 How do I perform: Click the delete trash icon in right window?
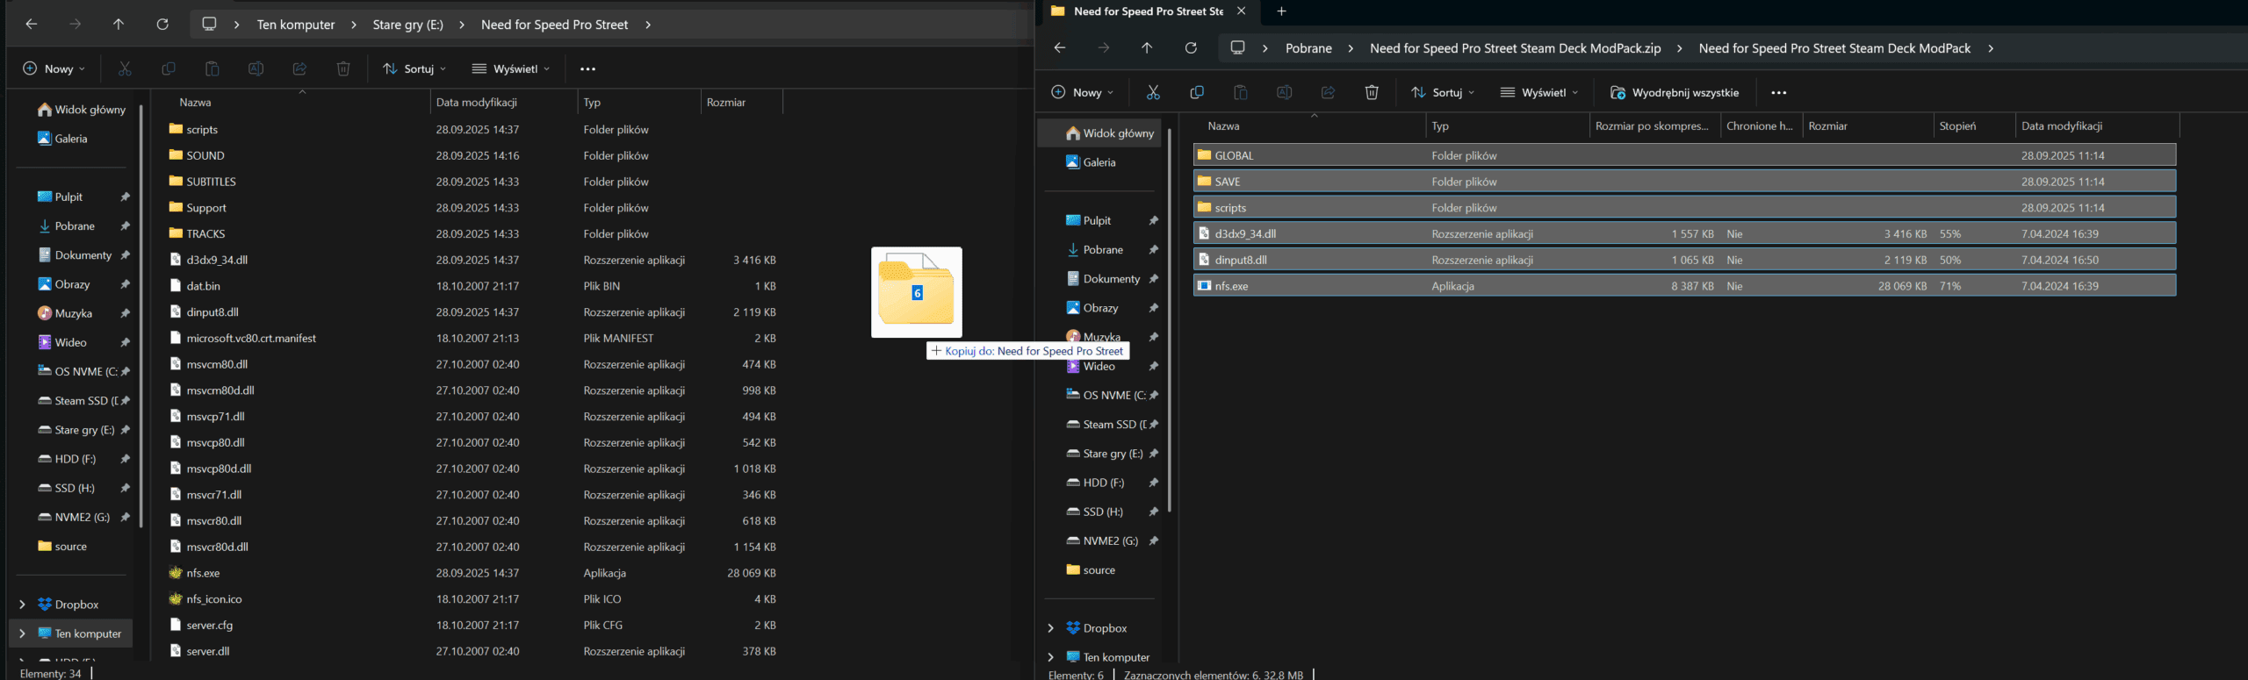tap(1372, 92)
